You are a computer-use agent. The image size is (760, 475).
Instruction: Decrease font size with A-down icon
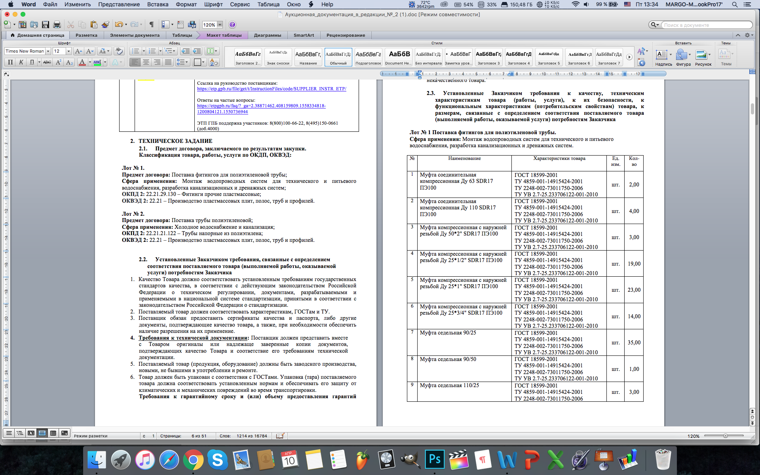(x=90, y=51)
